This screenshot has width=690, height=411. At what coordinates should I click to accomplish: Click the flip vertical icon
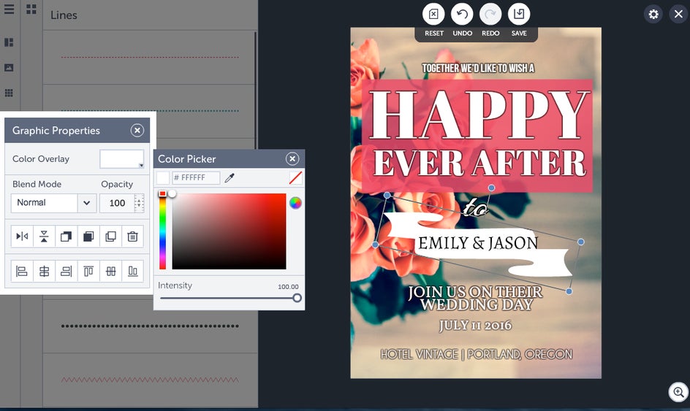coord(44,237)
